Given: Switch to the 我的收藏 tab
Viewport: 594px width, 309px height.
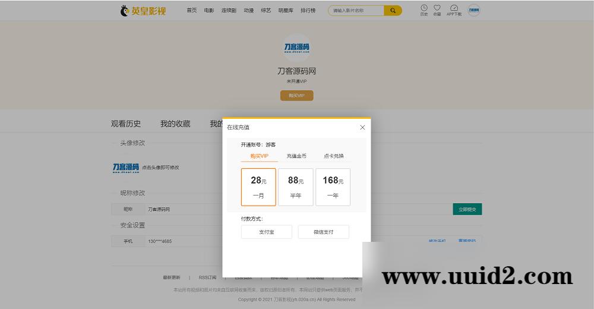Looking at the screenshot, I should (175, 124).
